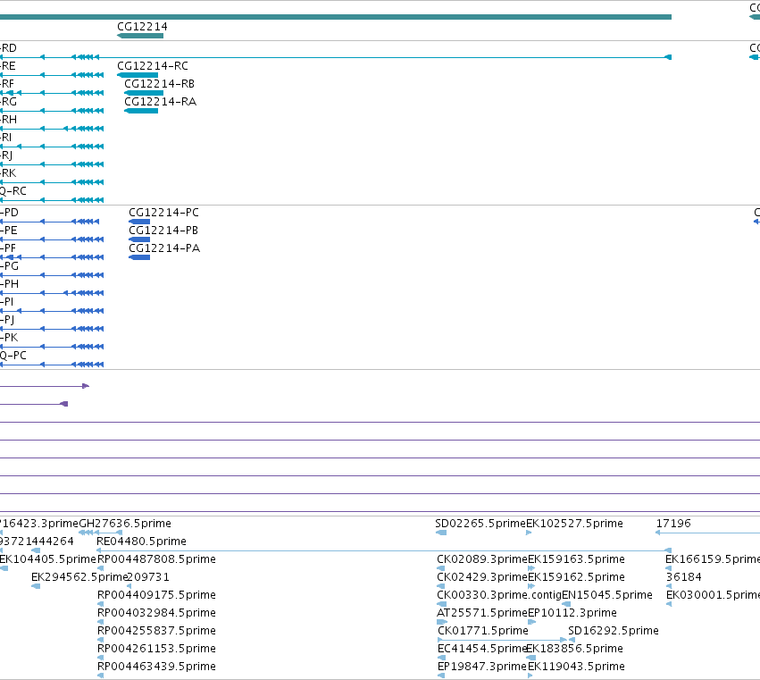Viewport: 760px width, 680px height.
Task: Select the EK102527.5prime EST label
Action: (x=575, y=524)
